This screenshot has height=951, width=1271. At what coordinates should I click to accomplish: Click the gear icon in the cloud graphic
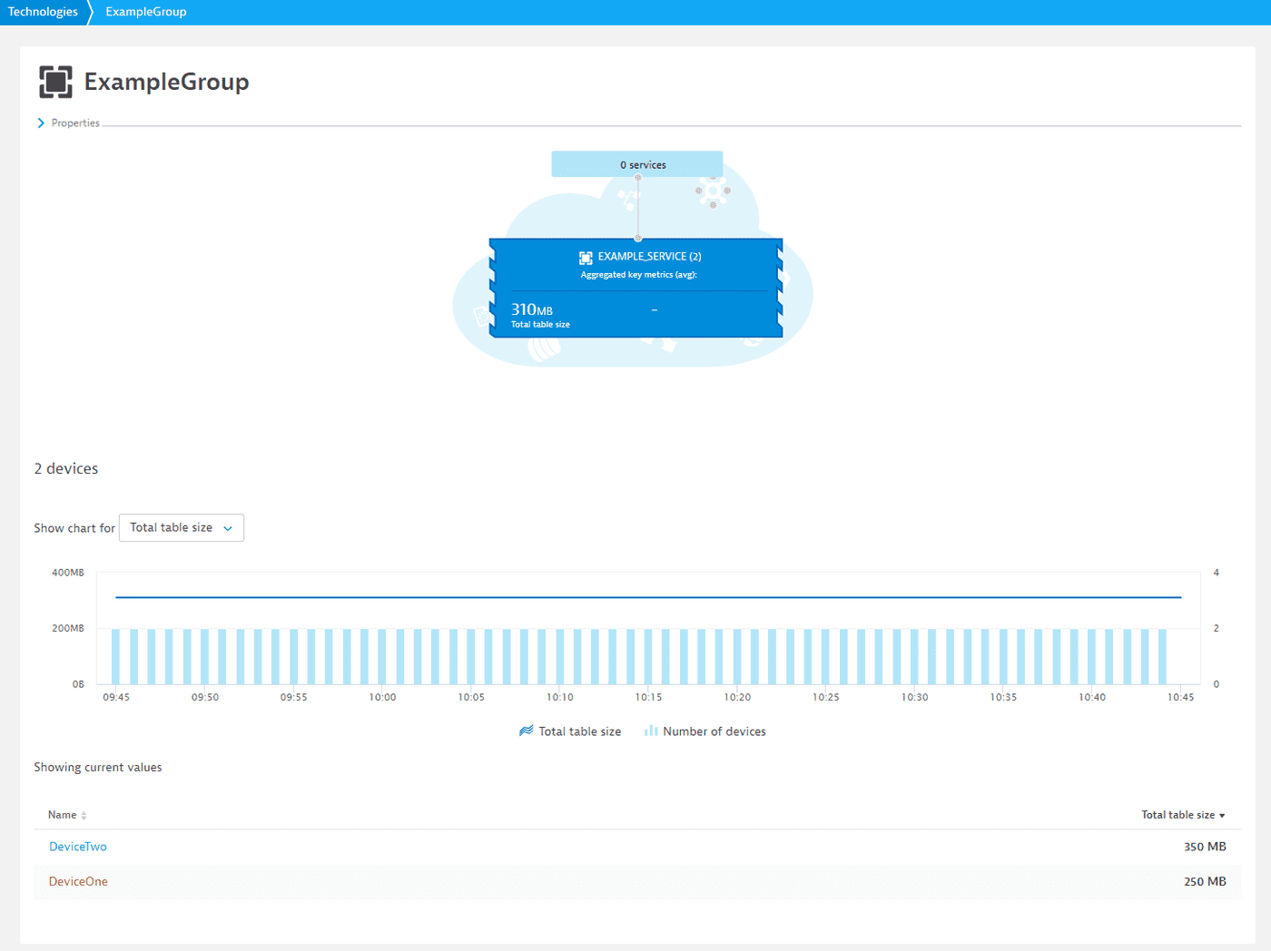point(713,191)
